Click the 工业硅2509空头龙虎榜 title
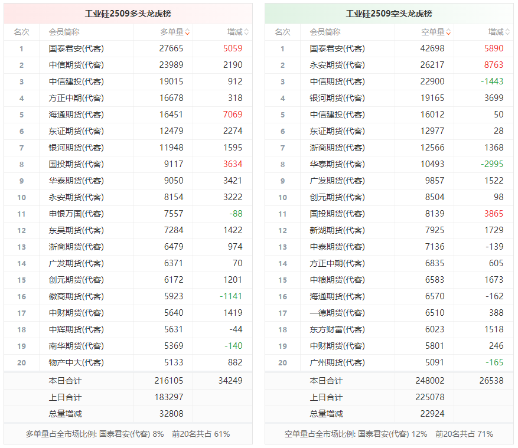The width and height of the screenshot is (518, 448). coord(389,14)
